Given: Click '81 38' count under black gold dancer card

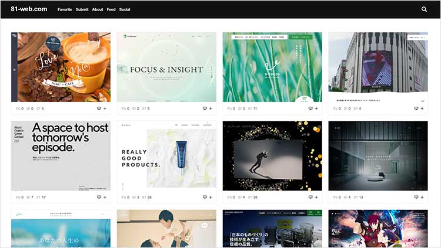Looking at the screenshot, I should tap(253, 198).
